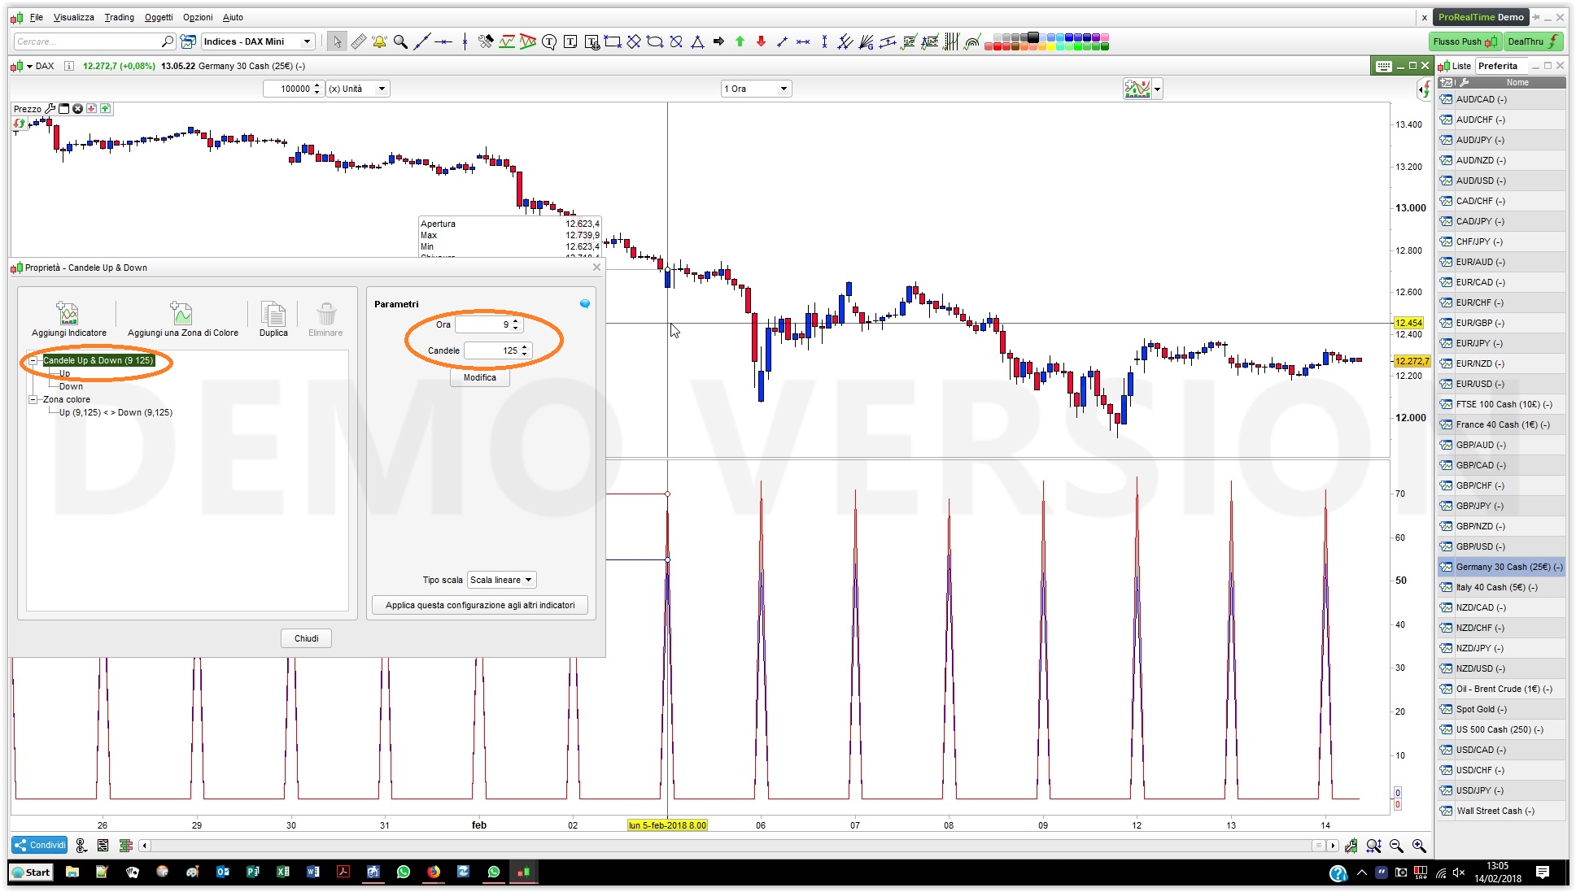Viewport: 1576px width, 892px height.
Task: Increase the Candele value with up stepper
Action: pyautogui.click(x=525, y=347)
